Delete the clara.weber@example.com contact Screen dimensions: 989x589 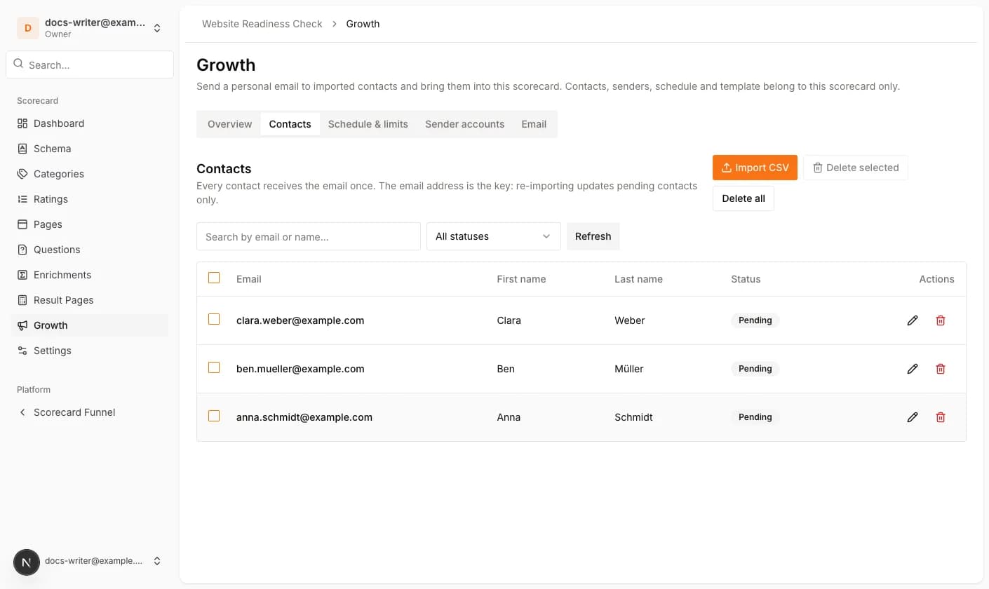click(x=941, y=320)
